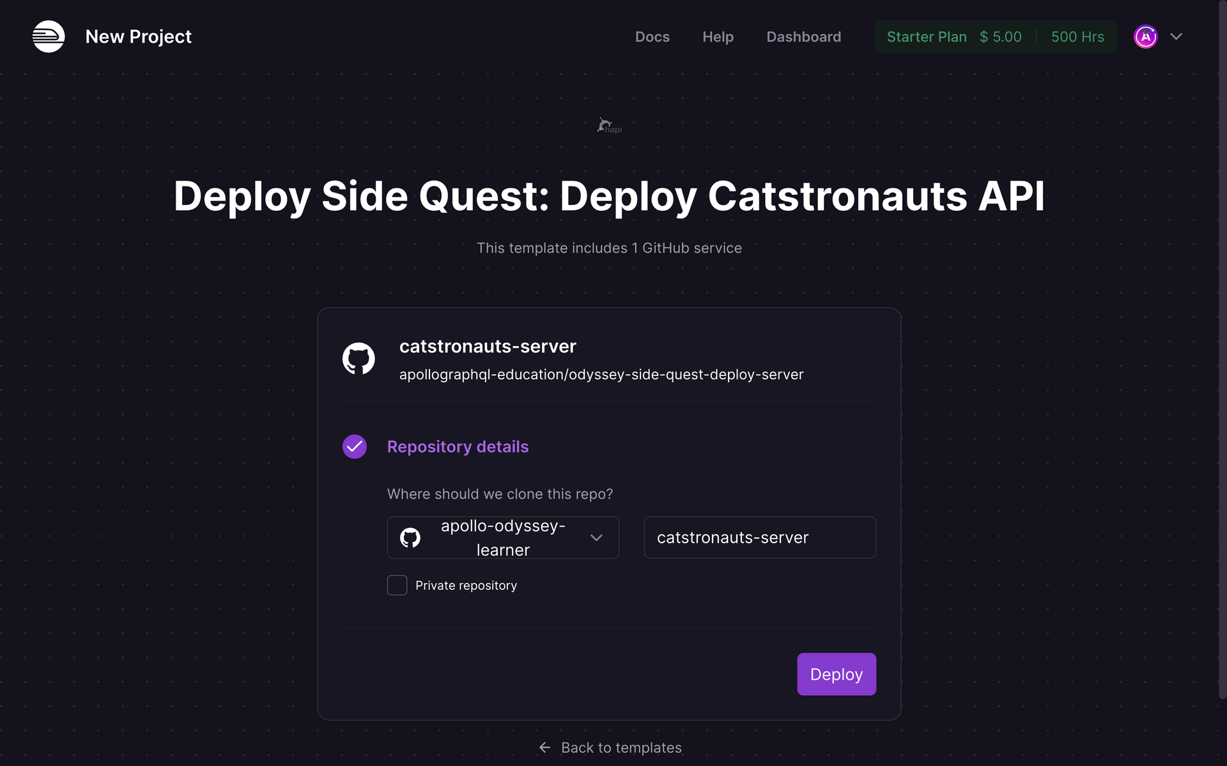Open the user avatar icon
Image resolution: width=1227 pixels, height=766 pixels.
pos(1145,37)
